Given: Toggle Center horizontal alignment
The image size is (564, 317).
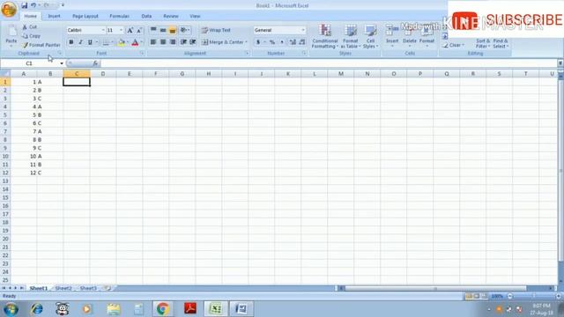Looking at the screenshot, I should tap(163, 42).
